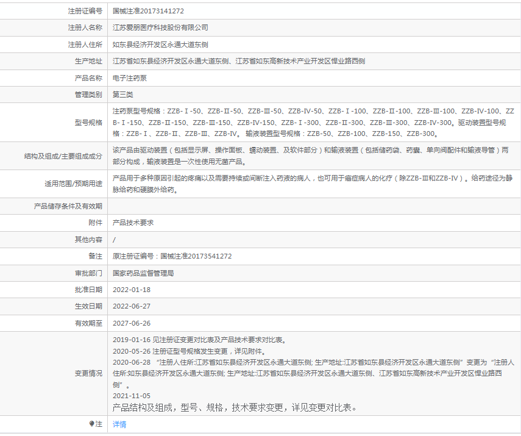
Task: Click the 变更情况 row label
Action: [x=88, y=373]
